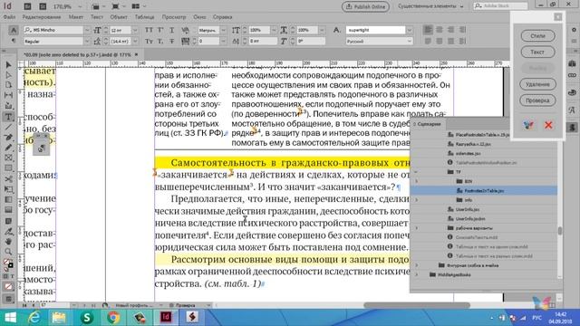The height and width of the screenshot is (326, 580).
Task: Select FootnotesInTable.jsx script
Action: [x=484, y=191]
